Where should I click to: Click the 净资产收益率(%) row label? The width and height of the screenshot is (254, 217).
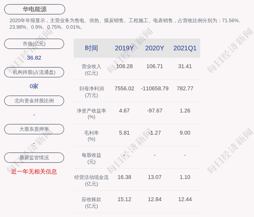(x=91, y=114)
